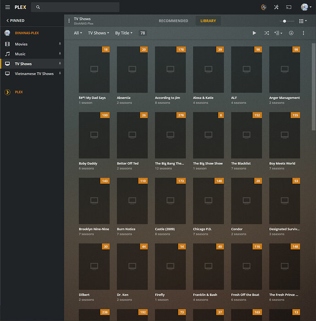Open server settings wrench icon
This screenshot has height=321, width=316.
click(x=276, y=7)
